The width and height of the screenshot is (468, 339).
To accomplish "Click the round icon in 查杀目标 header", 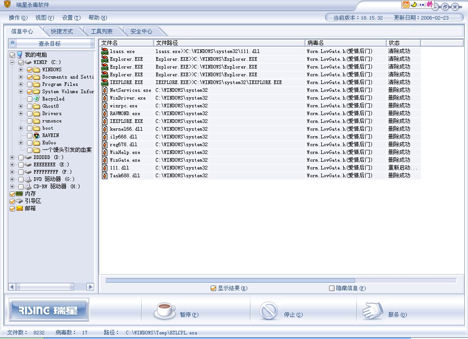I will click(12, 43).
